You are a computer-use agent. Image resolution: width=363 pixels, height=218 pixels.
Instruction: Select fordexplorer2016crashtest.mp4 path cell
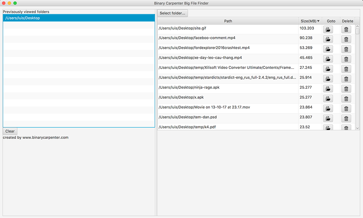228,49
